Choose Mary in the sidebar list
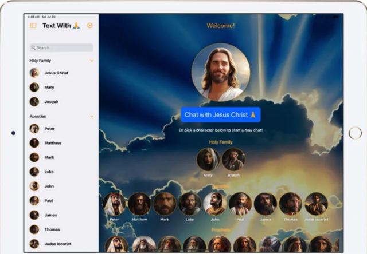This screenshot has height=254, width=367. click(49, 87)
